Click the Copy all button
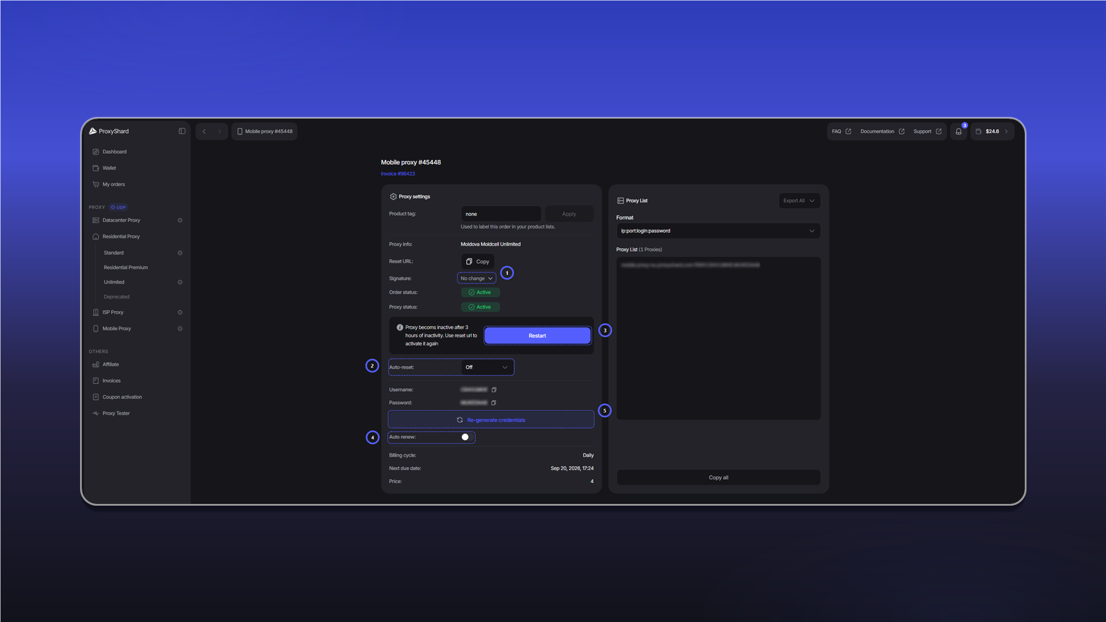The height and width of the screenshot is (622, 1106). tap(718, 477)
